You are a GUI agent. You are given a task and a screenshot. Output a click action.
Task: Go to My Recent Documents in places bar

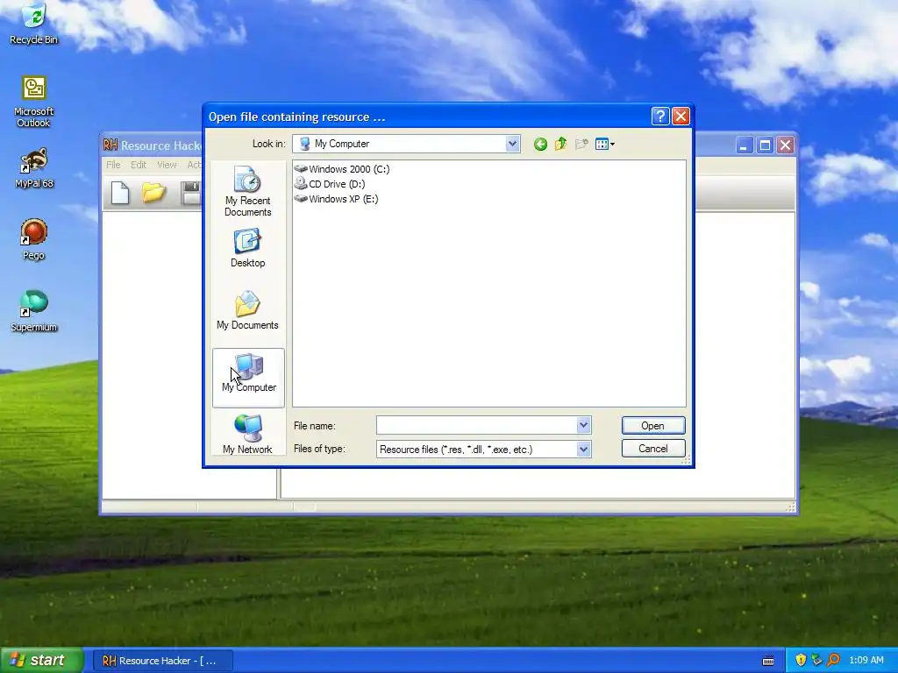(248, 191)
